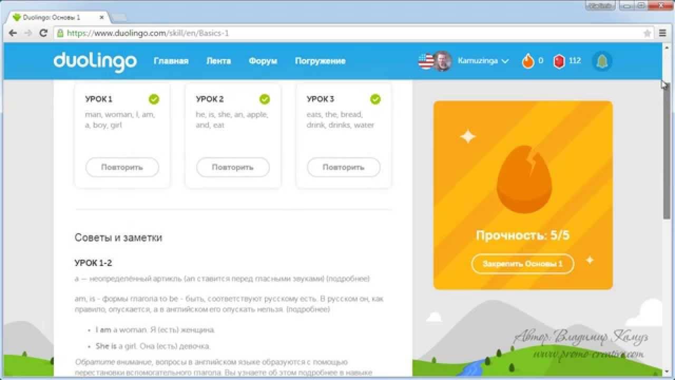Viewport: 675px width, 380px height.
Task: Click the address bar URL field
Action: click(x=353, y=33)
